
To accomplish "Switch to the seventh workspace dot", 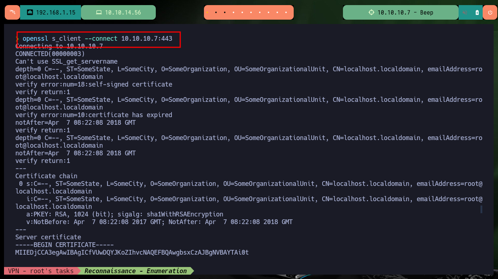I will pos(260,12).
